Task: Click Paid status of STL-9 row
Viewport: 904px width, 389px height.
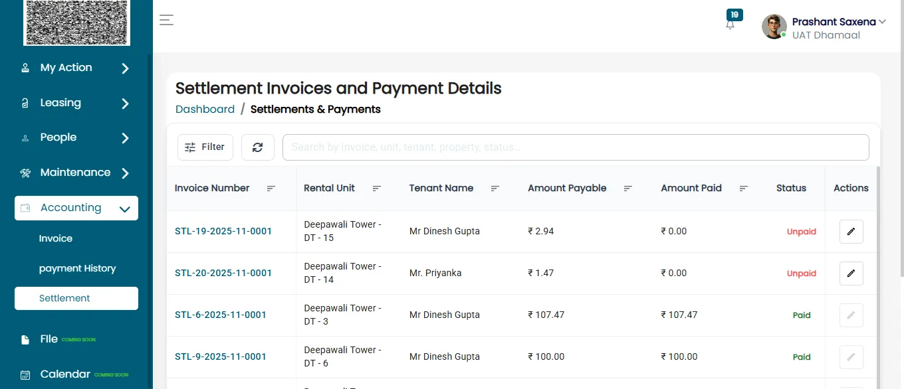Action: (x=802, y=357)
